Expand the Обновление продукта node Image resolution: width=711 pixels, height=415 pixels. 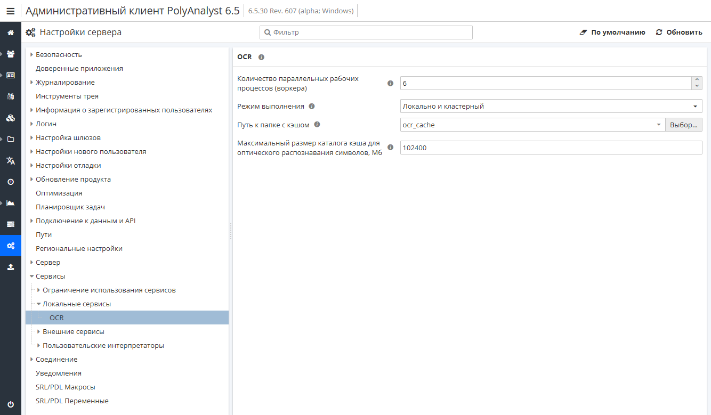(32, 179)
